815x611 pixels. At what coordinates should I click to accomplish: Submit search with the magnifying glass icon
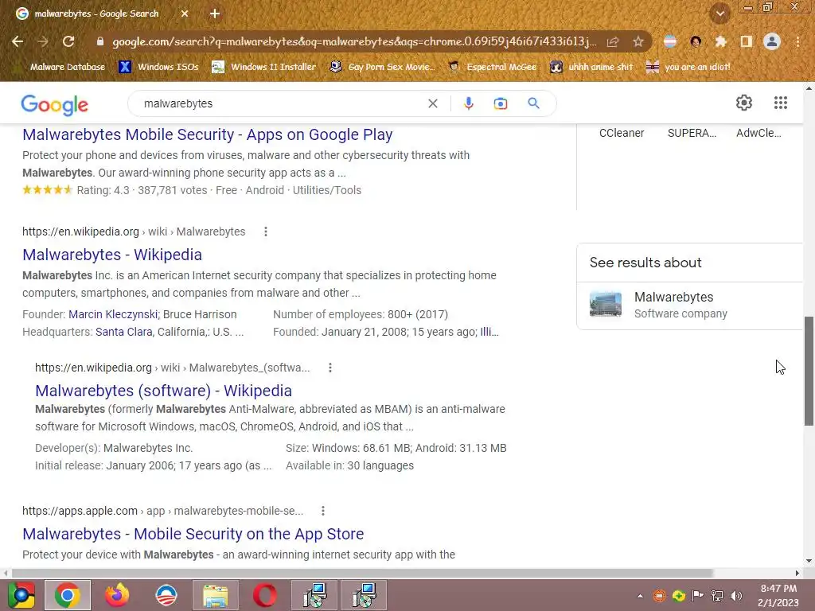pos(533,103)
